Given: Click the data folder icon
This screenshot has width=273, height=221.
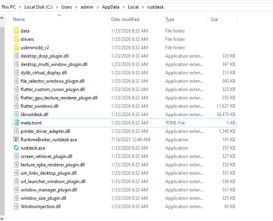Looking at the screenshot, I should 16,31.
